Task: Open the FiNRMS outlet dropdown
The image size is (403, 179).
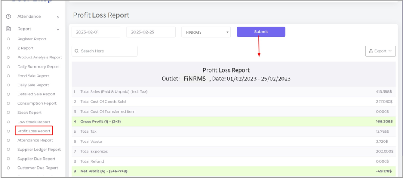Action: pos(206,32)
